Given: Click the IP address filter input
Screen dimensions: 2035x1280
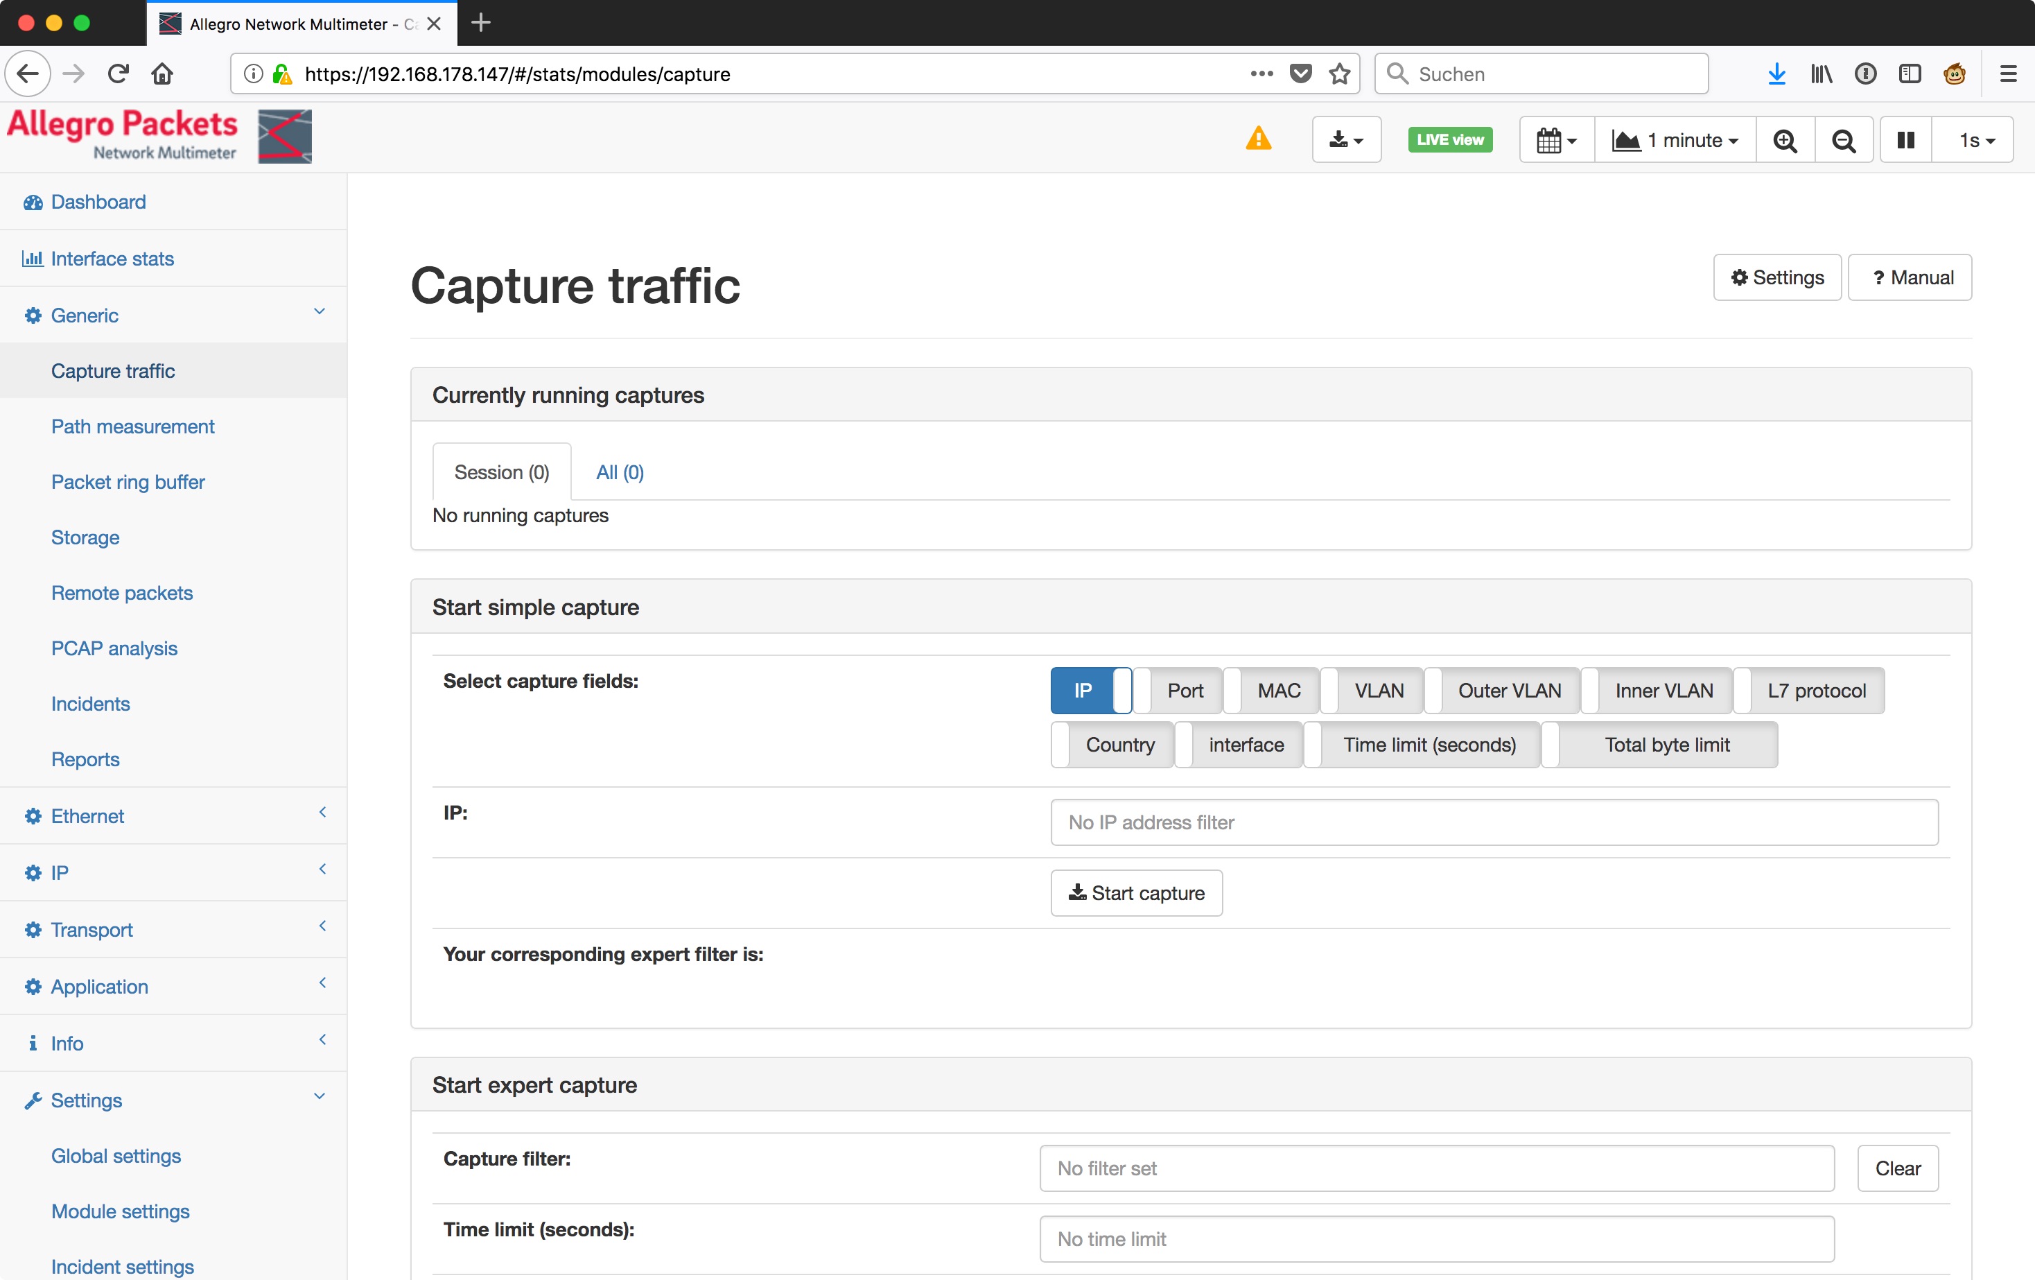Looking at the screenshot, I should click(1493, 822).
